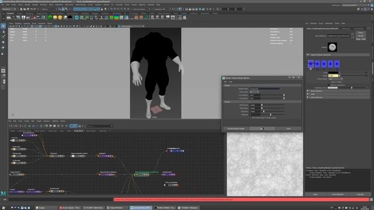Image resolution: width=374 pixels, height=210 pixels.
Task: Click the yellow Alpha value field
Action: (x=333, y=76)
